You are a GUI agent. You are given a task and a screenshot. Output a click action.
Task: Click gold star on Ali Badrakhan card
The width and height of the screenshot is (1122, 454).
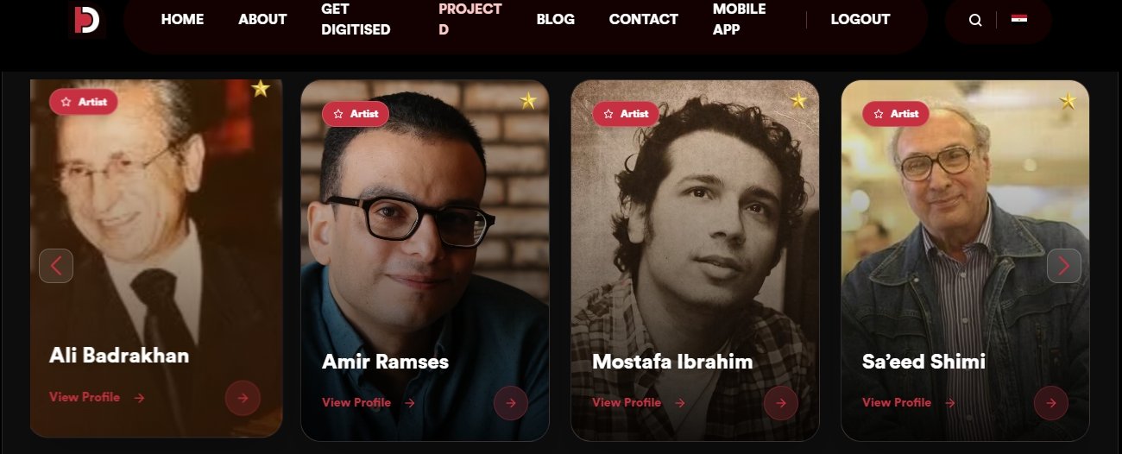(261, 88)
